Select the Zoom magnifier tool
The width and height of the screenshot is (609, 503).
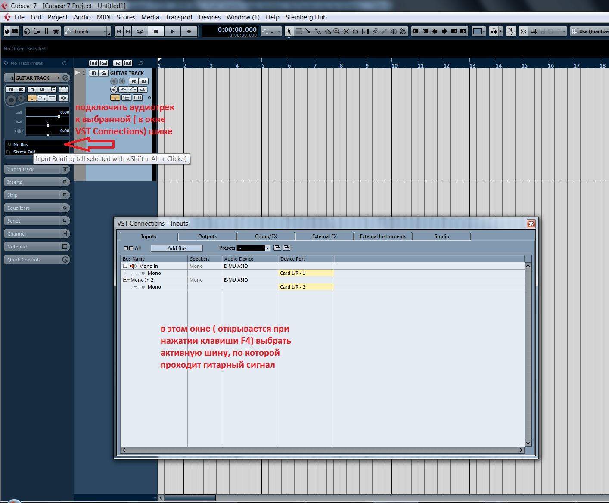(336, 31)
